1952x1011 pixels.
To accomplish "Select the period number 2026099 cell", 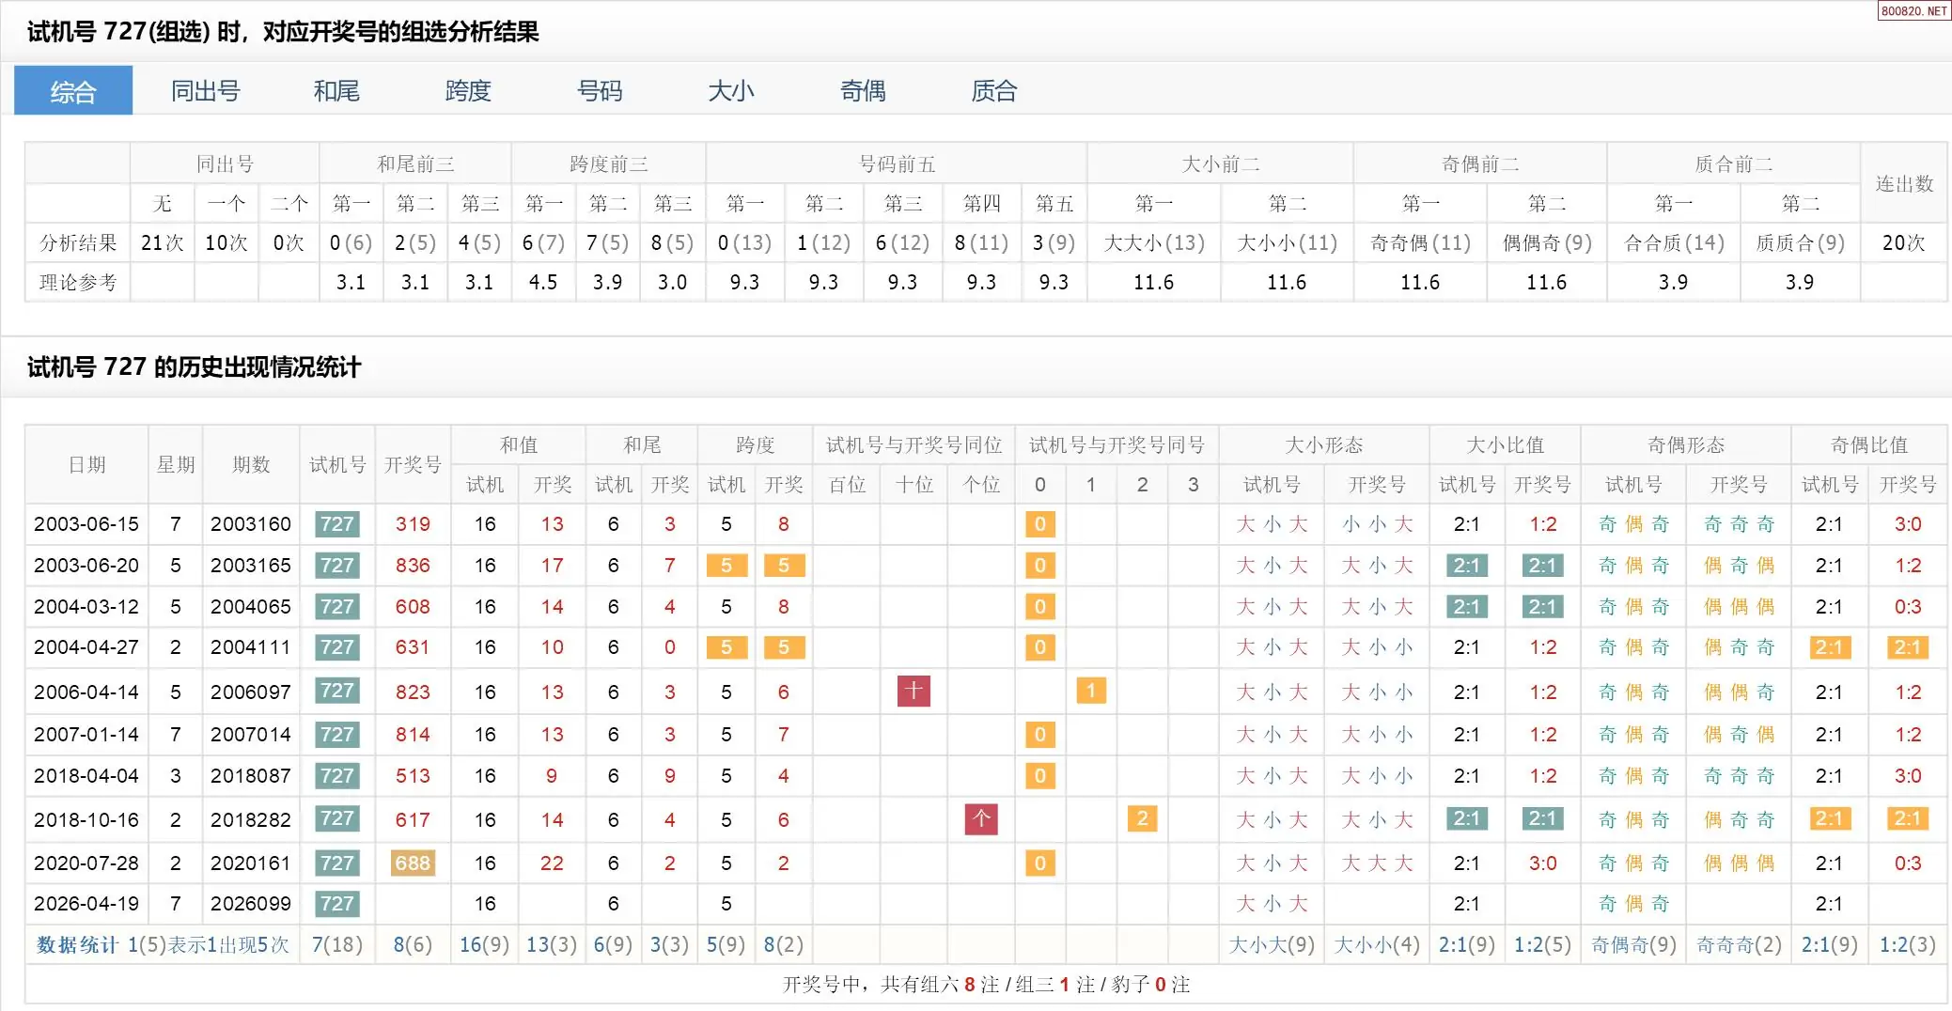I will click(x=251, y=904).
